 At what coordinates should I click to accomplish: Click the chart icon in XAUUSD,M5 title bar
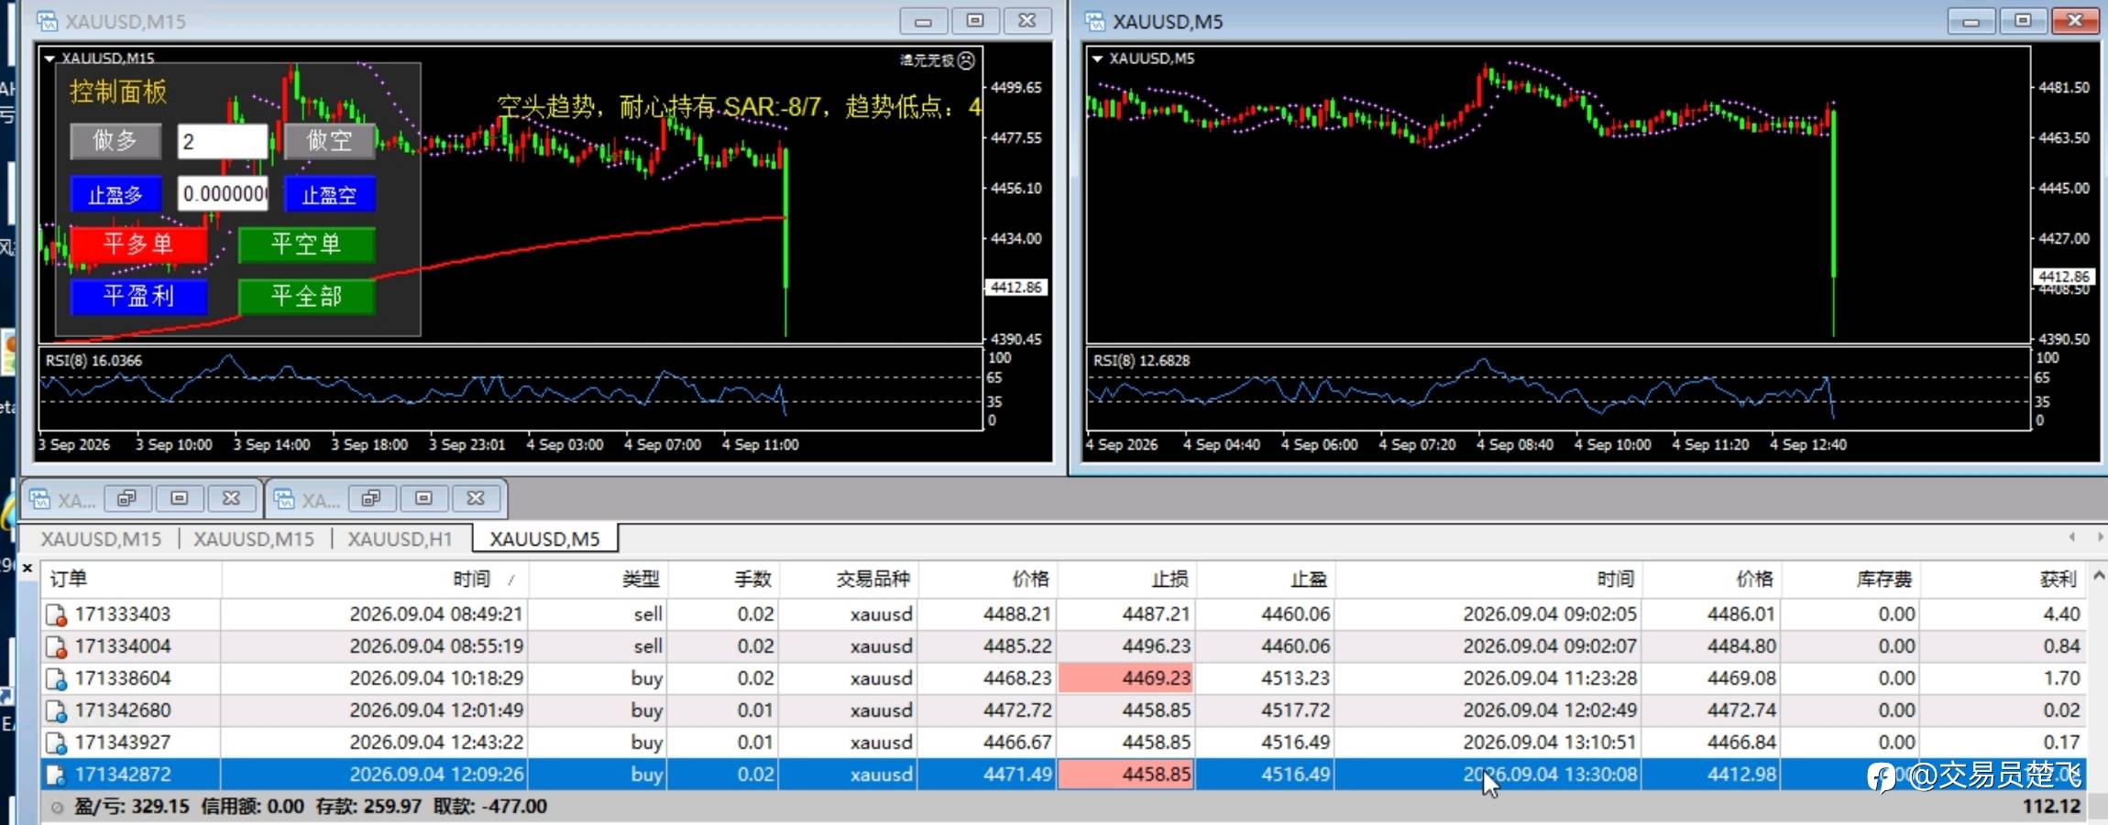pos(1095,21)
